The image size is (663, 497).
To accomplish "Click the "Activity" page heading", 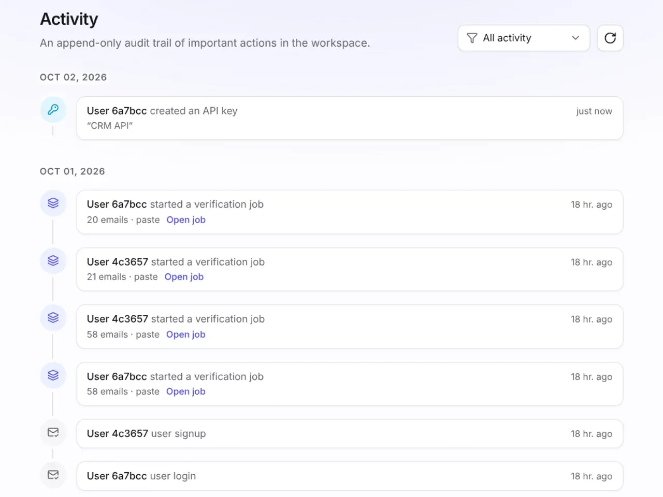I will pos(69,19).
